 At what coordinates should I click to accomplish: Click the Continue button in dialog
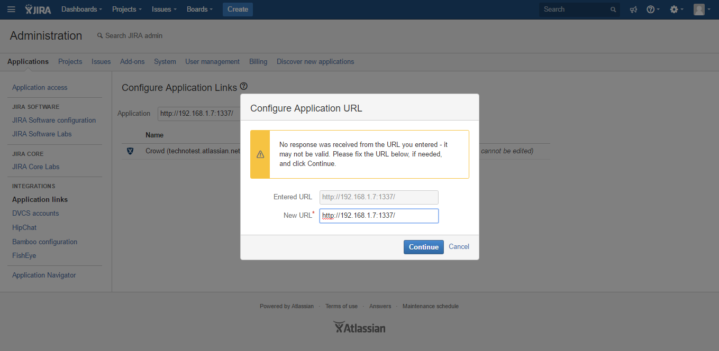tap(424, 247)
